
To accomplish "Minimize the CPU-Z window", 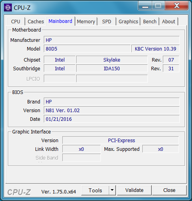I will 145,6.
